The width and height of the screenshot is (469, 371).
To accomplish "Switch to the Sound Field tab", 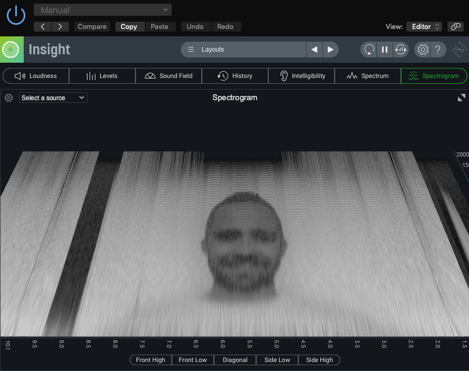I will coord(169,76).
